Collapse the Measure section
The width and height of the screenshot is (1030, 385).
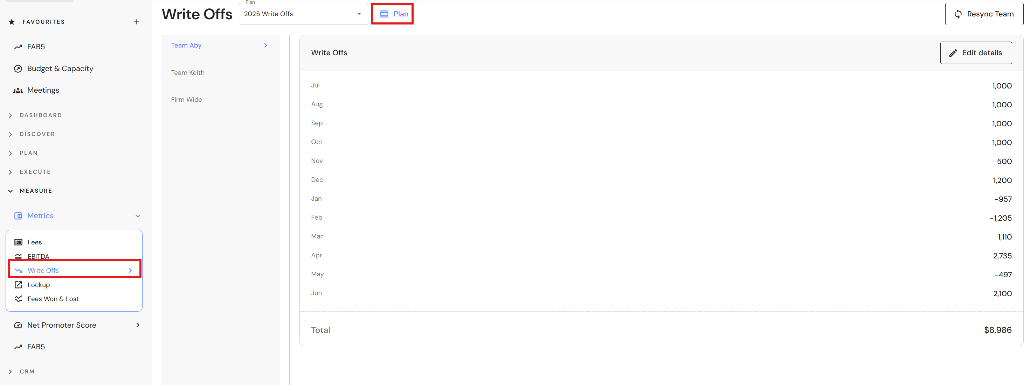tap(11, 191)
